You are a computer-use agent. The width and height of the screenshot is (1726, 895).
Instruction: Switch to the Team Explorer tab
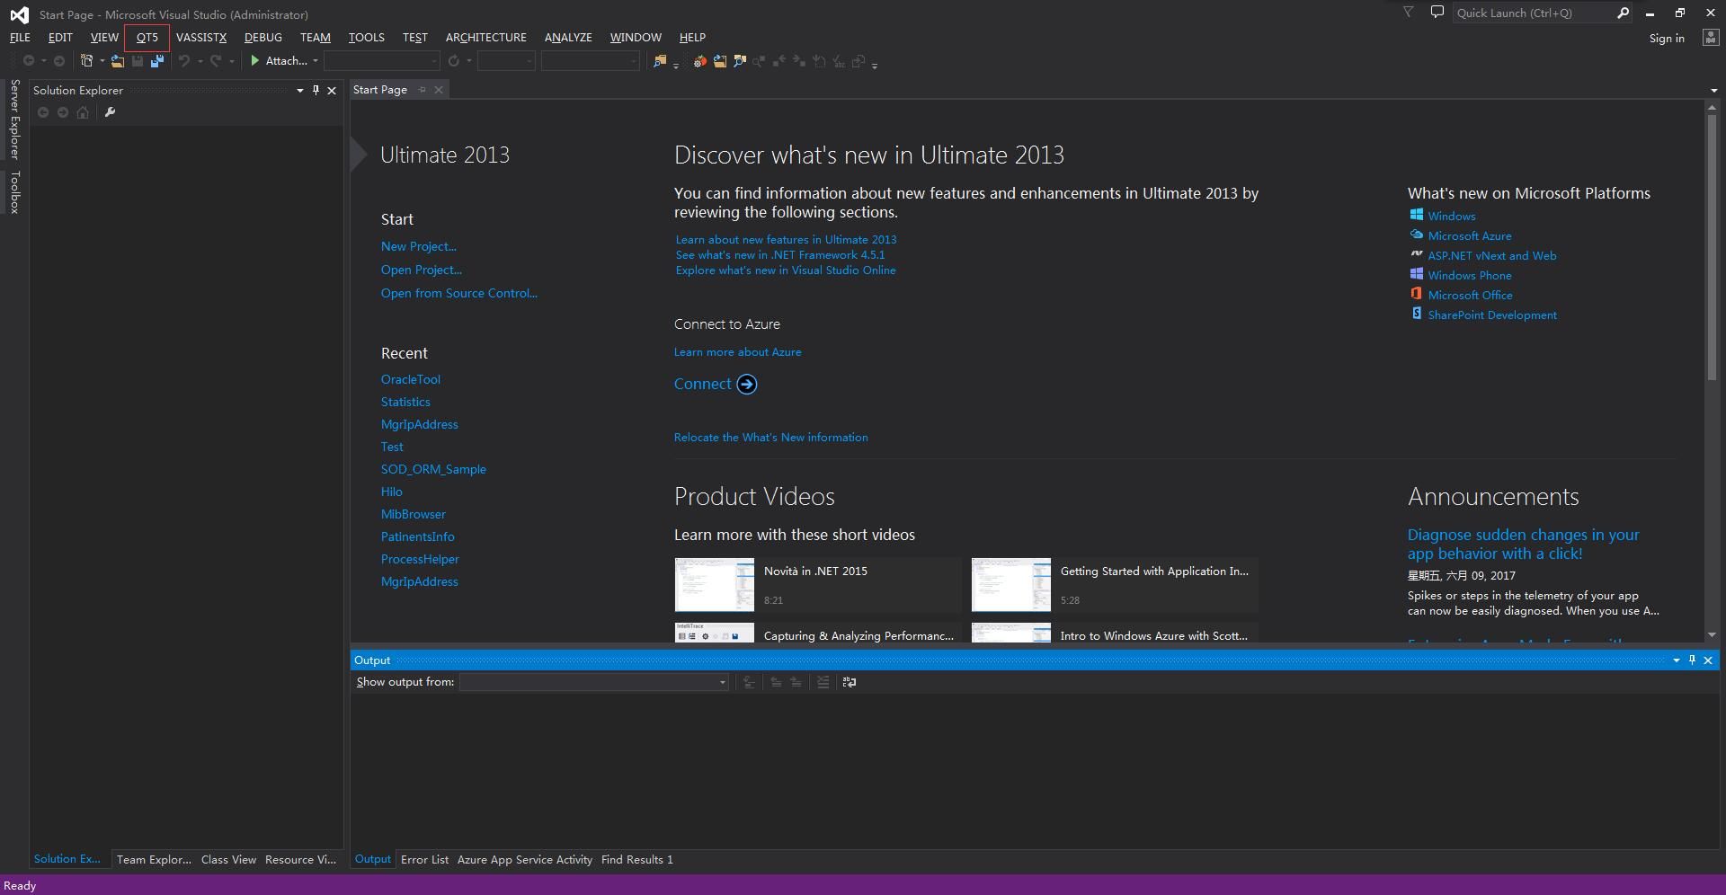(x=154, y=860)
